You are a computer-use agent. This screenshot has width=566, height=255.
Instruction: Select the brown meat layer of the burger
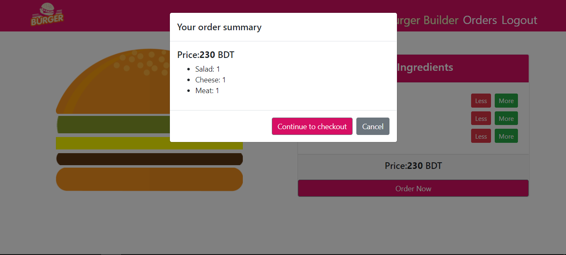[149, 159]
